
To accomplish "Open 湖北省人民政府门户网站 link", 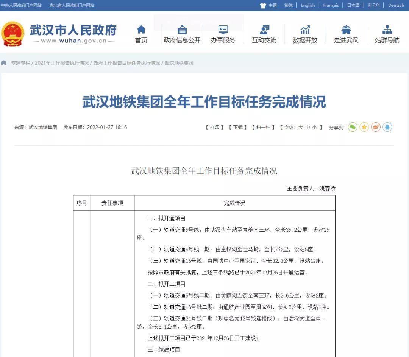I will point(72,5).
